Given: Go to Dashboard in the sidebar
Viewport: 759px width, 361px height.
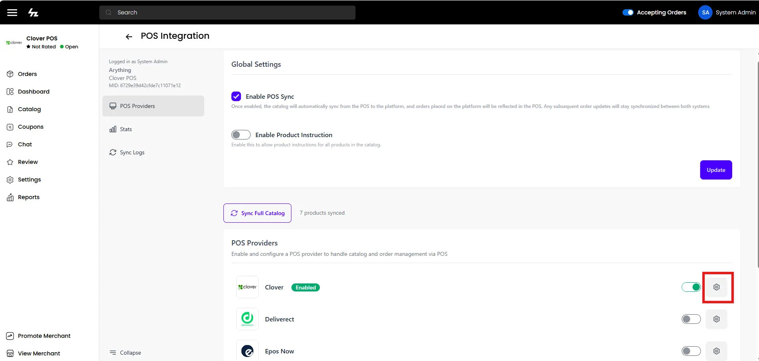Looking at the screenshot, I should click(28, 92).
